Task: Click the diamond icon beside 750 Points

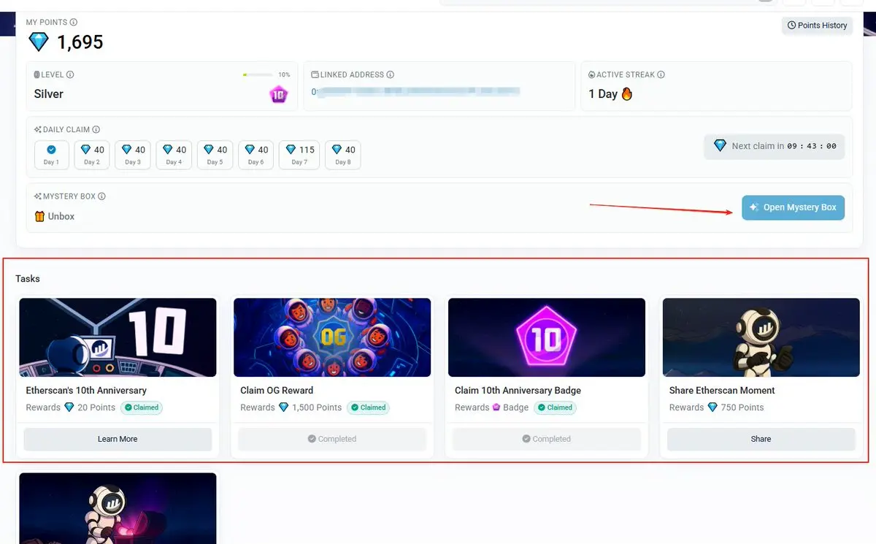Action: pyautogui.click(x=712, y=407)
